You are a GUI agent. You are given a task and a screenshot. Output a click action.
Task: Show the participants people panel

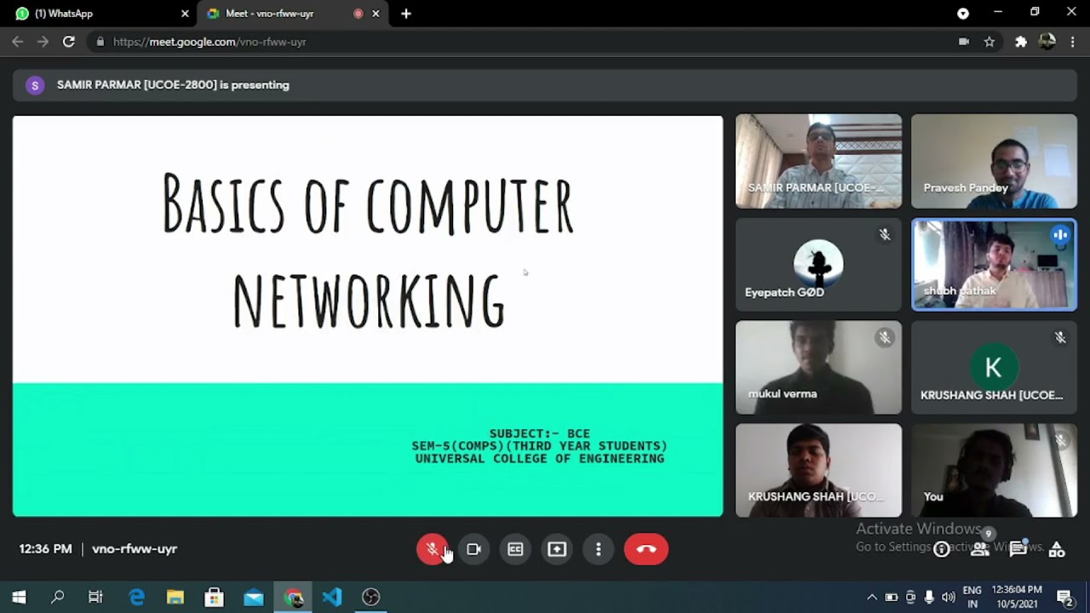point(980,550)
